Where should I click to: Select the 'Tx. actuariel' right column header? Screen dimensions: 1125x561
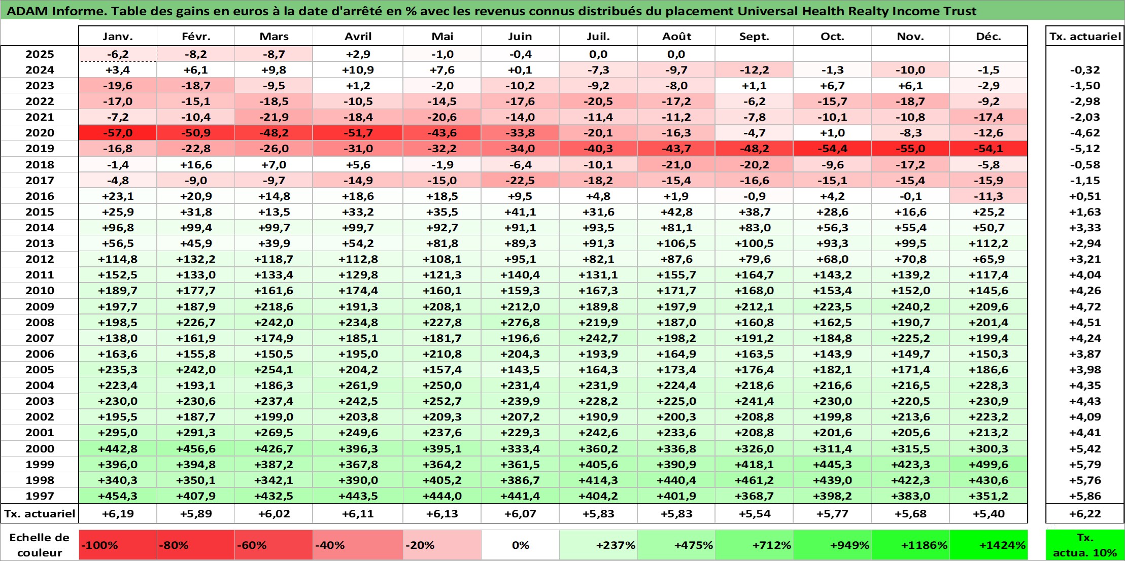[x=1085, y=36]
